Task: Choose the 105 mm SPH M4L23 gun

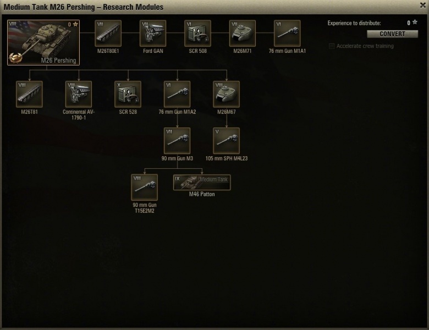Action: click(226, 141)
